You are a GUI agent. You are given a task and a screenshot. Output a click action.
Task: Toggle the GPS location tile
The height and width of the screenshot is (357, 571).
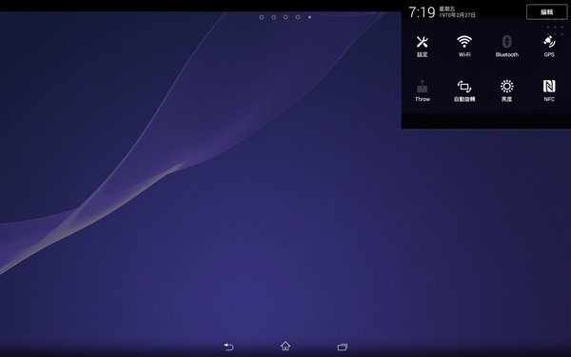549,47
